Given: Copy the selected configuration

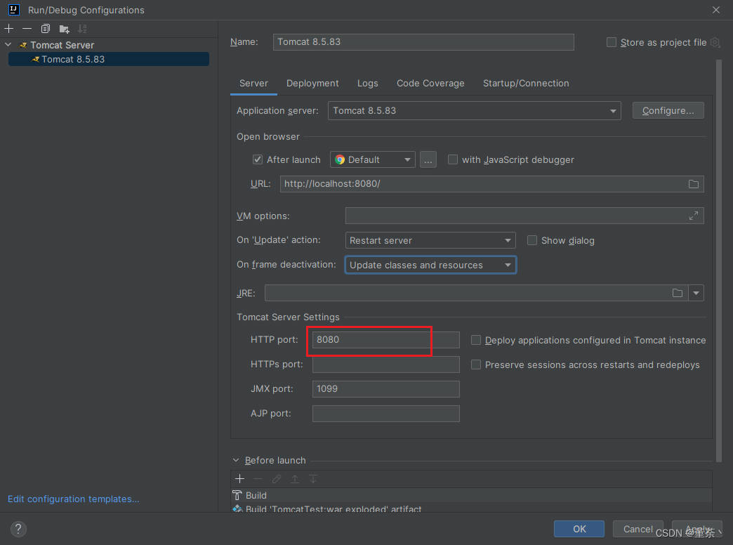Looking at the screenshot, I should [x=46, y=29].
